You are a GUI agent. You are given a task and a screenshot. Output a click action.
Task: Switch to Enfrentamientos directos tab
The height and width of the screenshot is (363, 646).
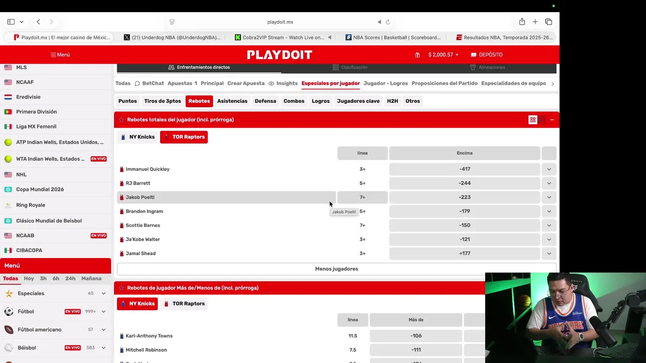pos(199,68)
